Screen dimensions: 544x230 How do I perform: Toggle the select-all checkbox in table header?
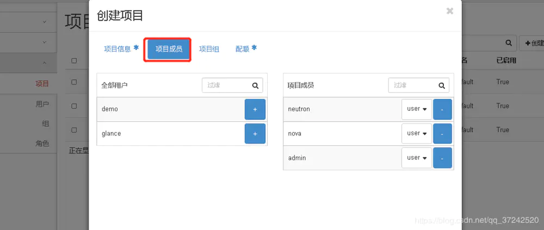74,61
